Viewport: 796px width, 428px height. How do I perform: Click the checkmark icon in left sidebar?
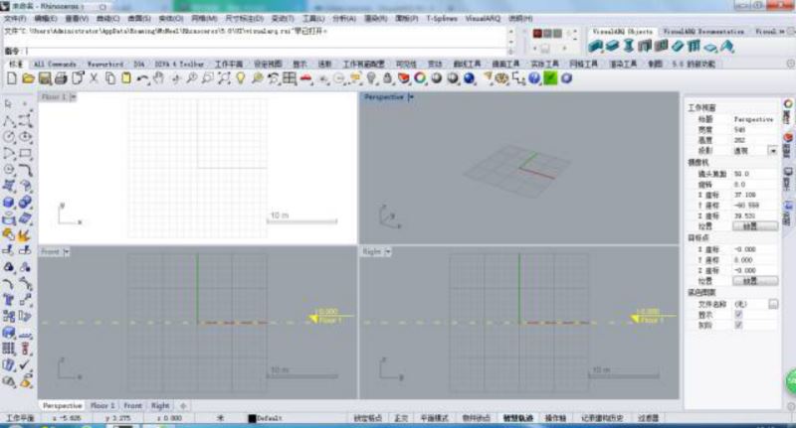coord(26,364)
